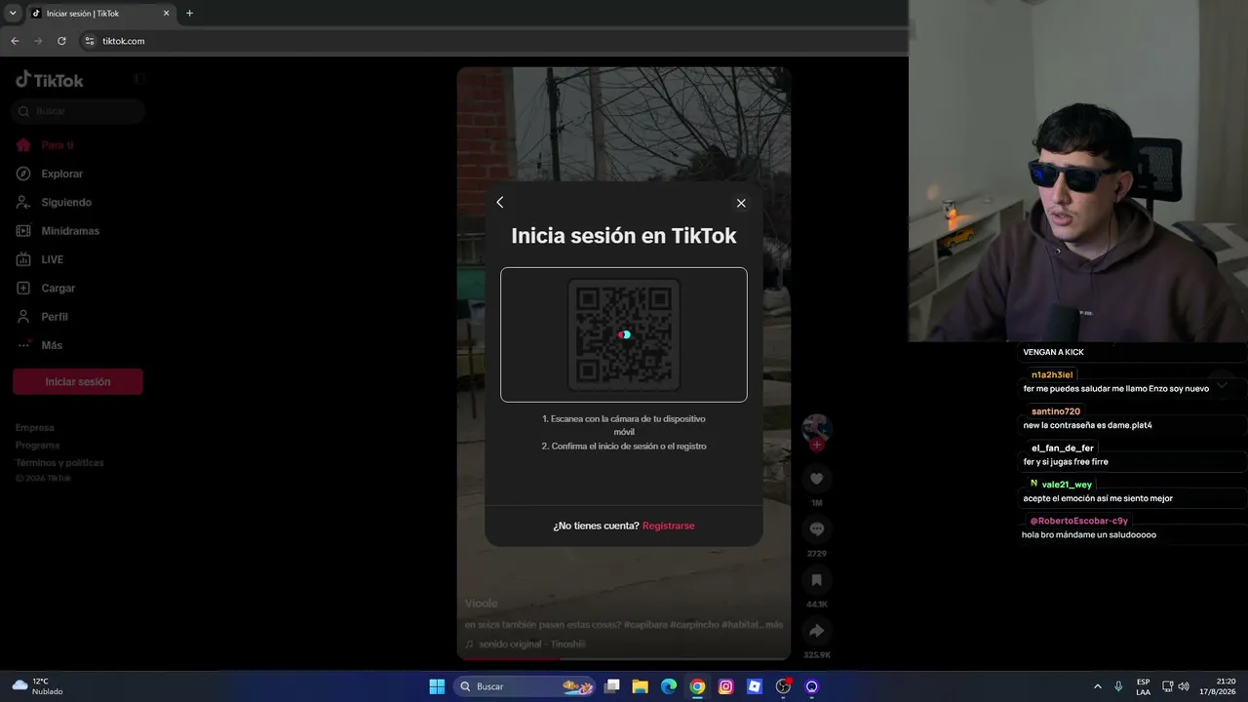This screenshot has width=1248, height=702.
Task: Click chat username n1a2h3iel
Action: [1052, 374]
